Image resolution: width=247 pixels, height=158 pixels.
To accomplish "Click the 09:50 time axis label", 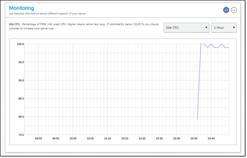I will [x=38, y=139].
